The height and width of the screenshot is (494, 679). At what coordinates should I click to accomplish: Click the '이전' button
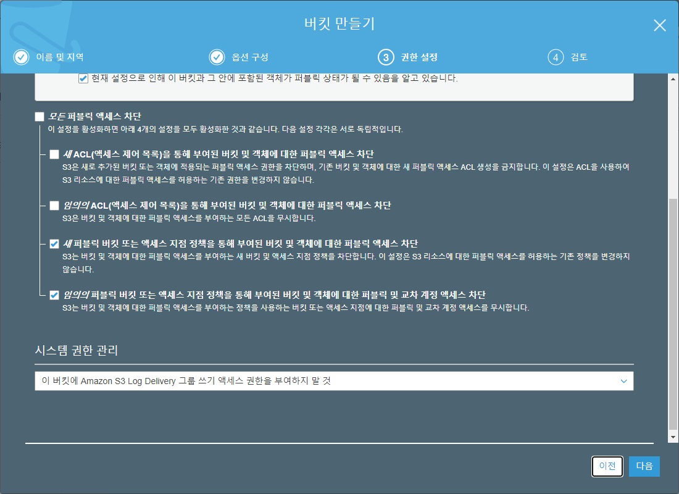coord(607,466)
